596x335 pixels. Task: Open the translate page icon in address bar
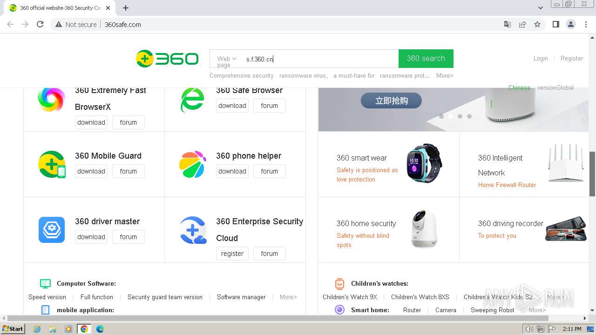508,24
